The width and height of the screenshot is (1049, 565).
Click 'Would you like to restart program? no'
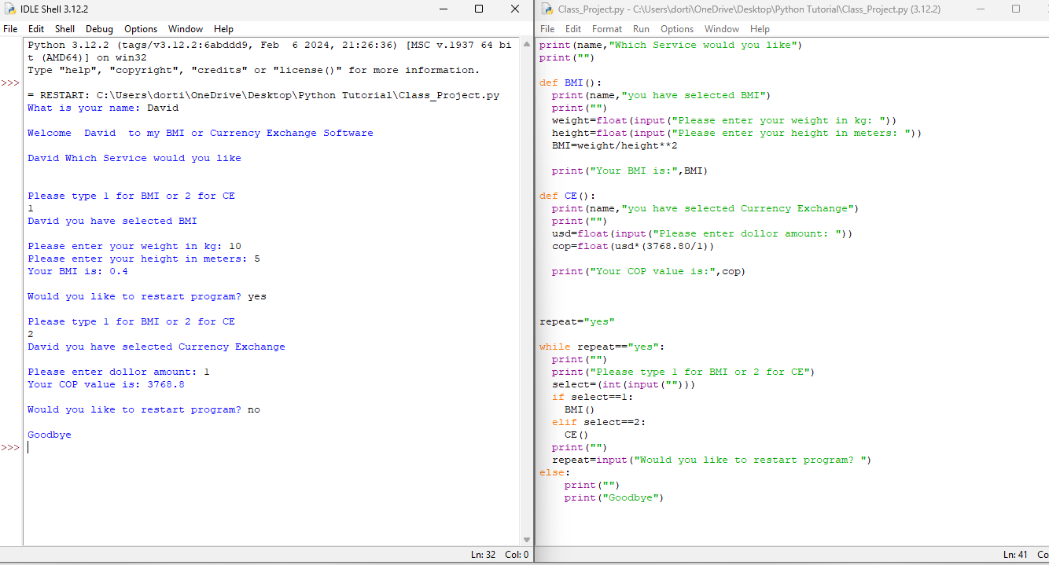click(x=144, y=409)
